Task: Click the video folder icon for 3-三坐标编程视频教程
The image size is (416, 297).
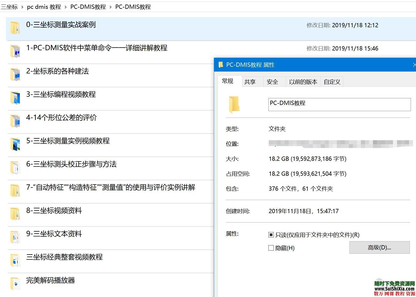Action: coord(15,97)
